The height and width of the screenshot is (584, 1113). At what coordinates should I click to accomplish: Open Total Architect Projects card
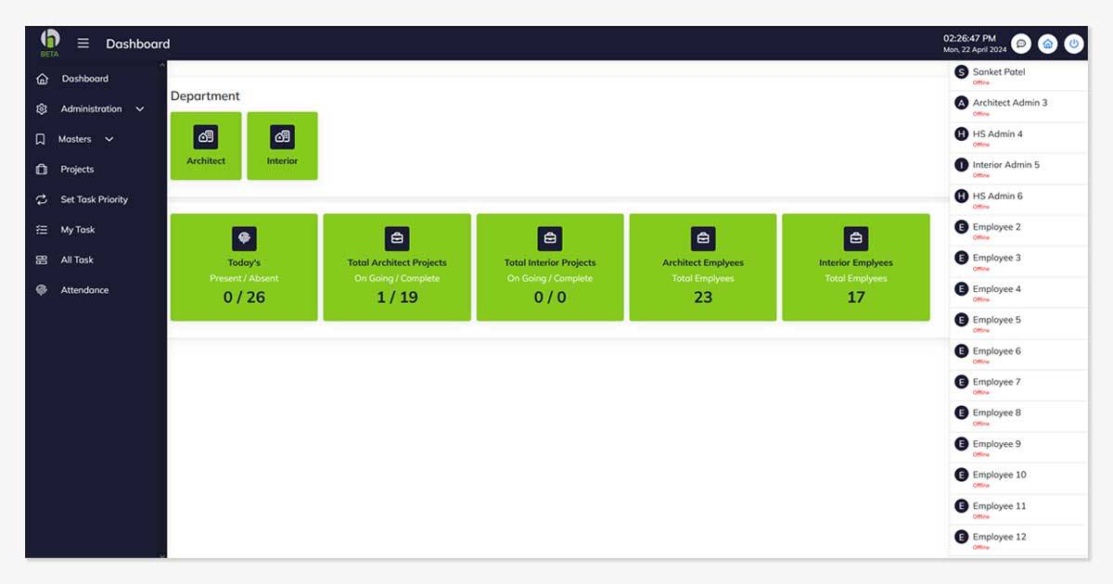(397, 267)
